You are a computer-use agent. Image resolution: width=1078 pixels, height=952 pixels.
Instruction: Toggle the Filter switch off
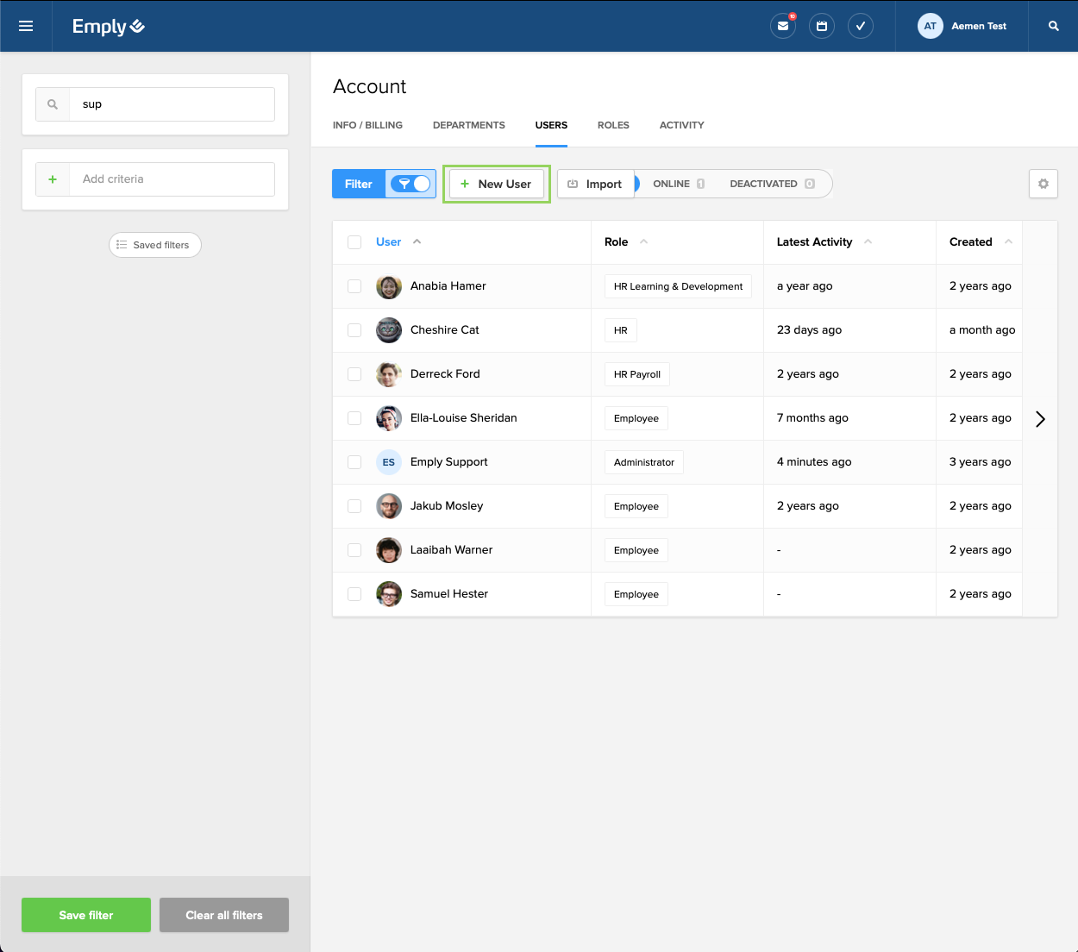click(411, 184)
